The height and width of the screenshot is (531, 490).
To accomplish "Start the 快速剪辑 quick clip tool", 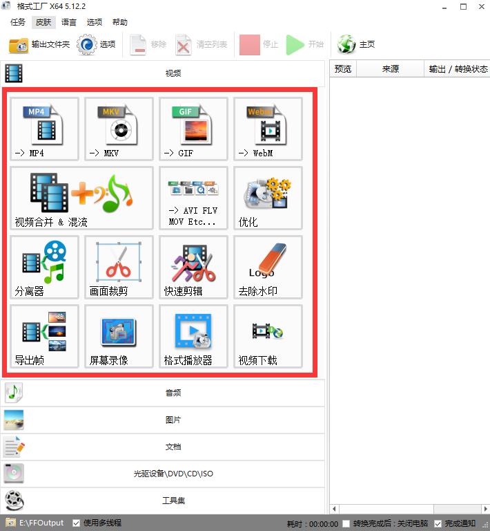I will coord(193,267).
